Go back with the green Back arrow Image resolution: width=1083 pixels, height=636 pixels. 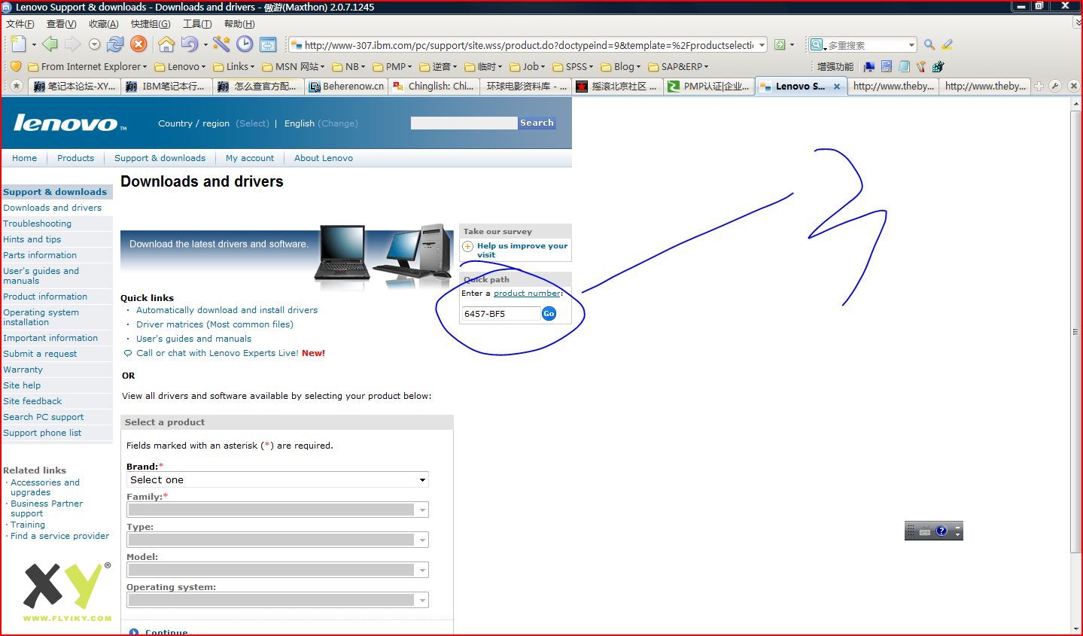50,44
